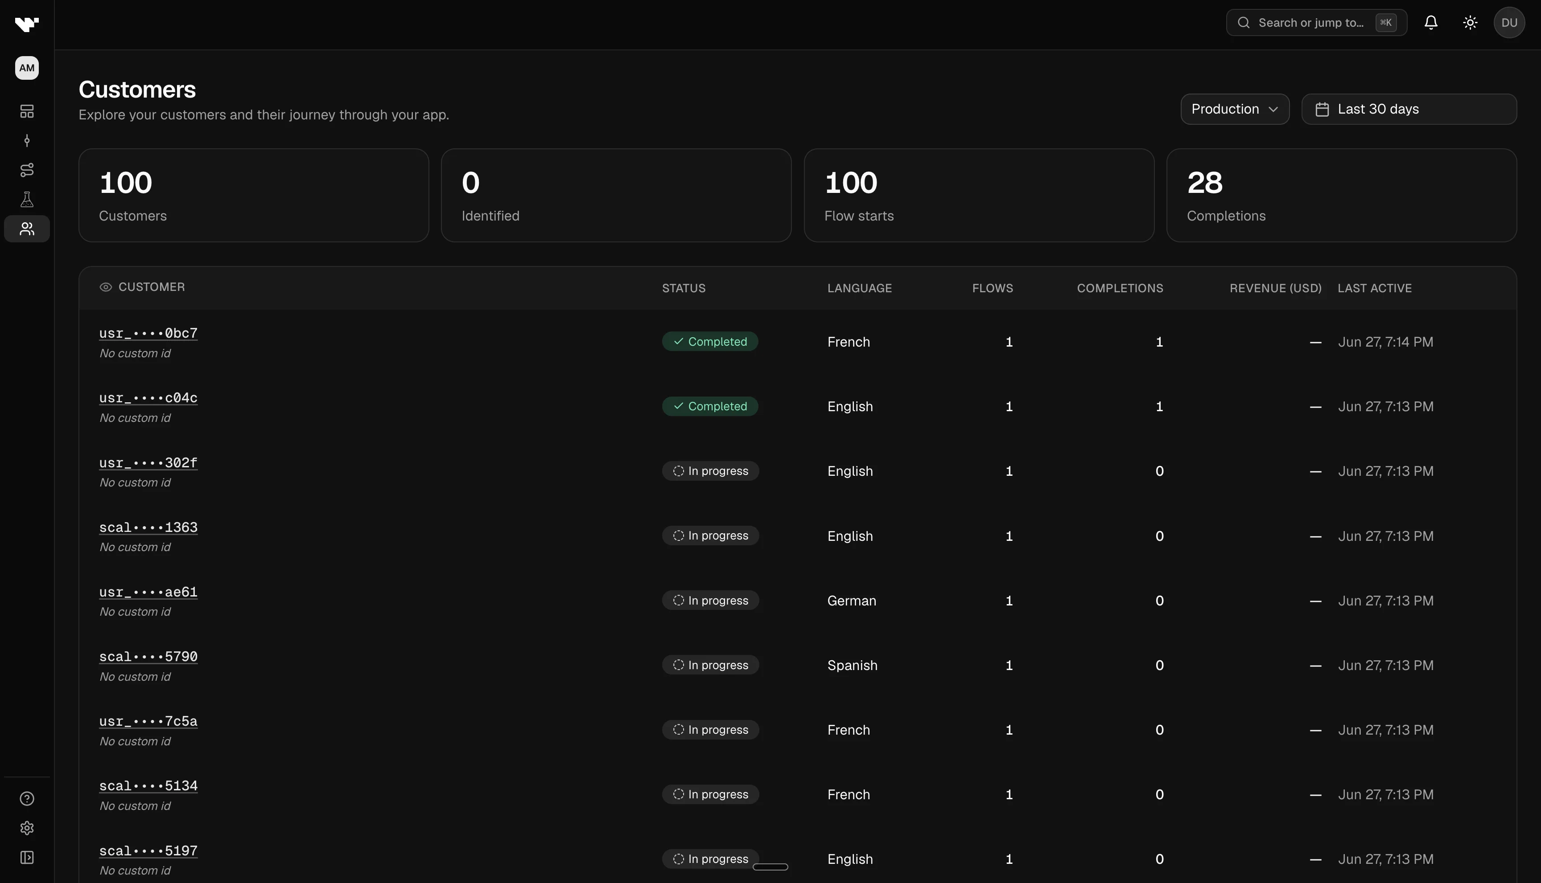Click the search magnifier icon
Viewport: 1541px width, 883px height.
pyautogui.click(x=1244, y=23)
